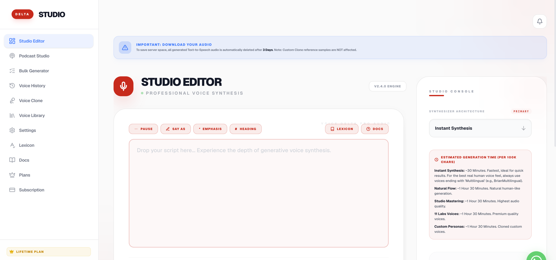
Task: Click the Plans crown icon
Action: tap(12, 175)
